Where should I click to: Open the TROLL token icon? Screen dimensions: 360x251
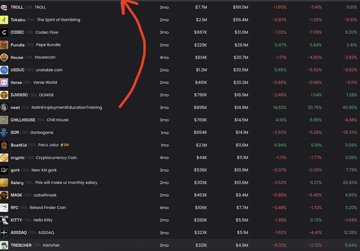point(4,7)
